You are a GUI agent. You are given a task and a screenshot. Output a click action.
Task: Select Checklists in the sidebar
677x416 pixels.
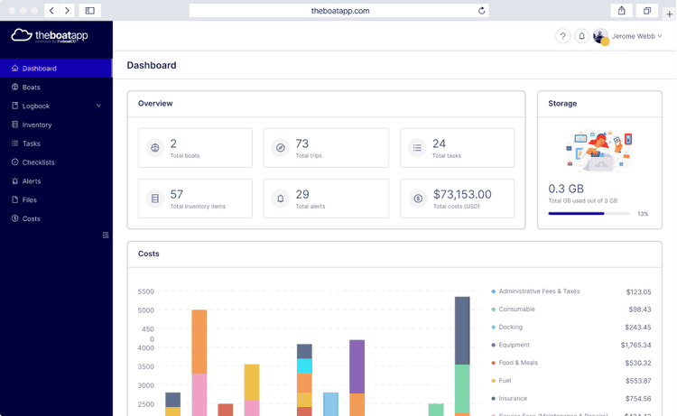(x=38, y=162)
